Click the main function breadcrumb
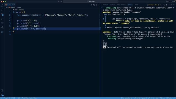This screenshot has width=176, height=99. tap(19, 7)
